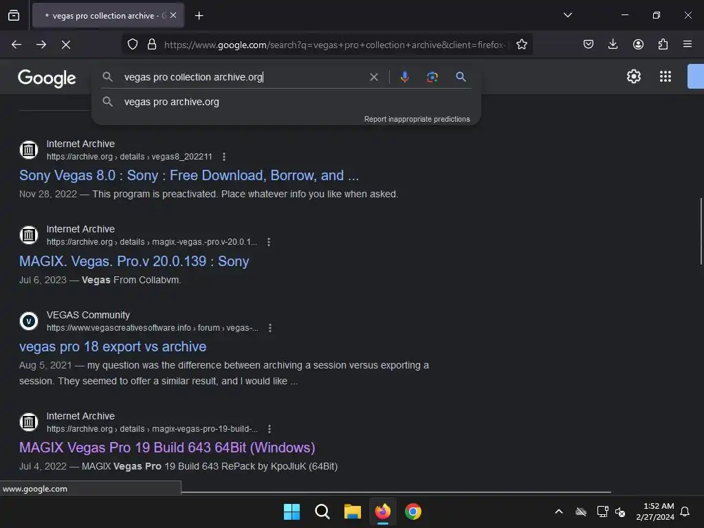This screenshot has height=528, width=704.
Task: Open Firefox downloads panel
Action: coord(613,44)
